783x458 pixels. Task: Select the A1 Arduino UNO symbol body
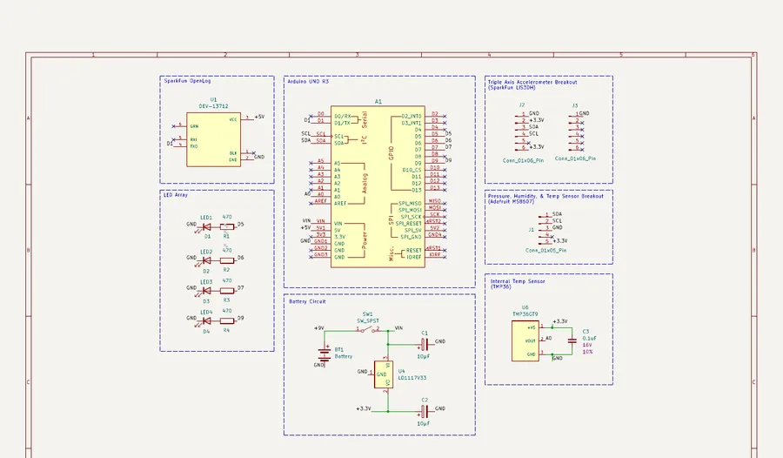(x=378, y=186)
